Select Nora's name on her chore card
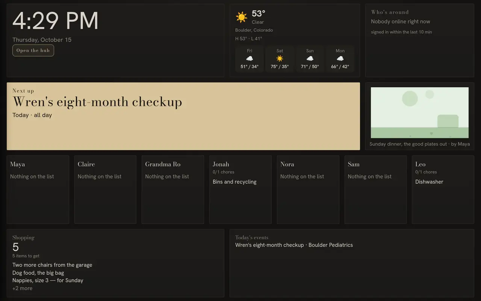 (x=287, y=164)
